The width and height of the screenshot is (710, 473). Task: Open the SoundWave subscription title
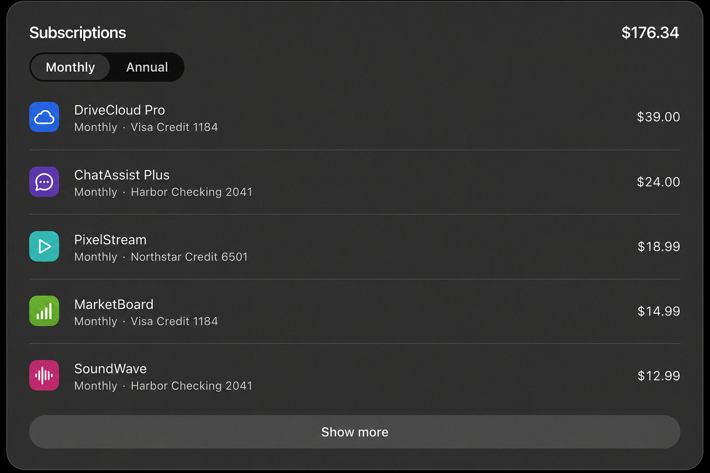[110, 369]
